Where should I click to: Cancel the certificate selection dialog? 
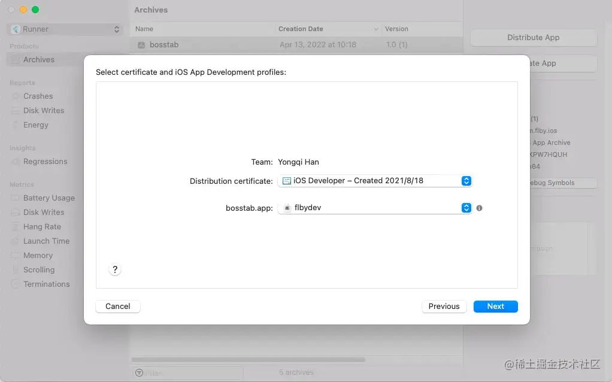coord(117,307)
